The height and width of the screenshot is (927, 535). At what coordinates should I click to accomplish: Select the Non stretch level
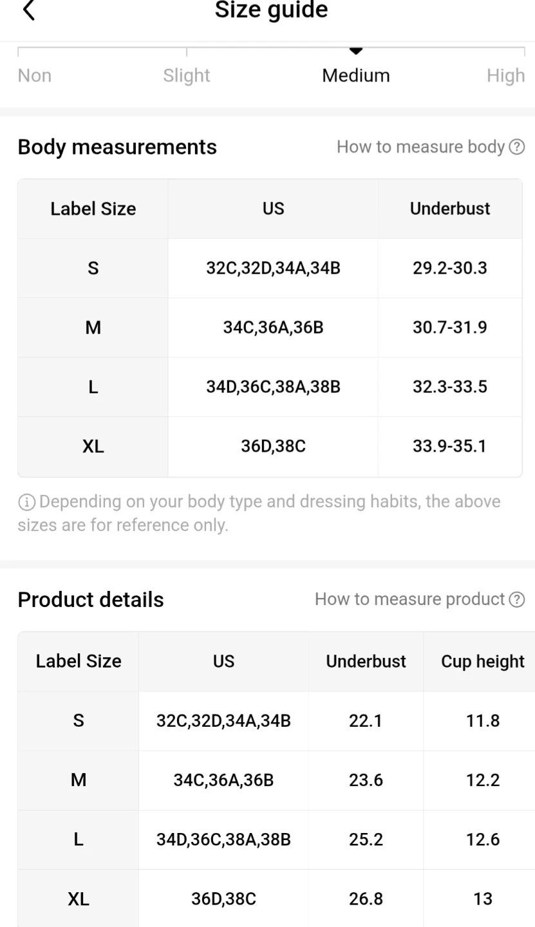coord(35,75)
